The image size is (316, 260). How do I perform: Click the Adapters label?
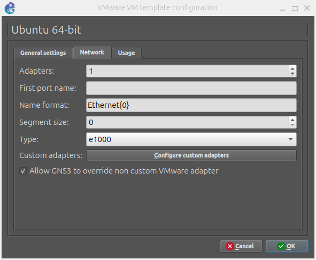point(37,71)
